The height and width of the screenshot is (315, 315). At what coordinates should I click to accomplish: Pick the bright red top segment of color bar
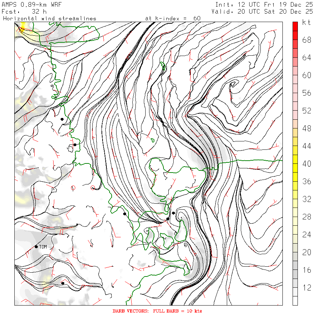coord(295,26)
